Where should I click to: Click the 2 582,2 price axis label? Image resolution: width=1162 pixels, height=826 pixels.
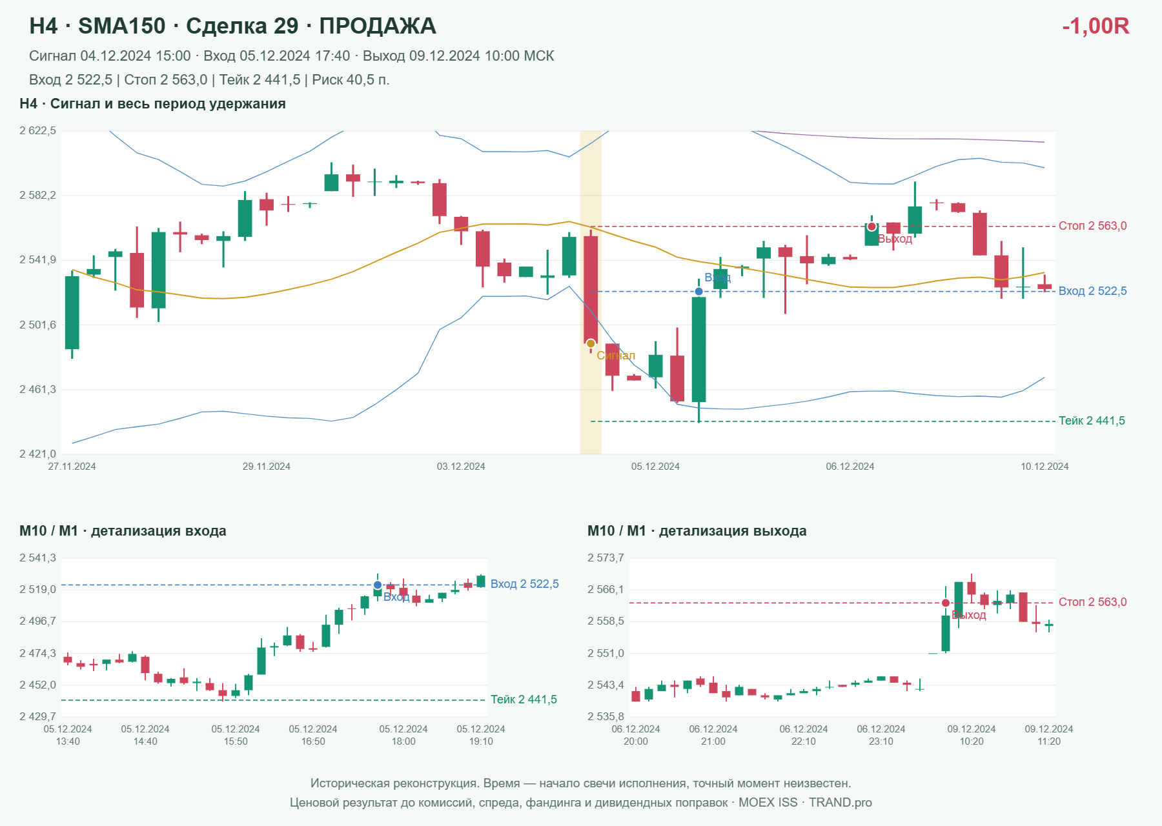coord(37,196)
